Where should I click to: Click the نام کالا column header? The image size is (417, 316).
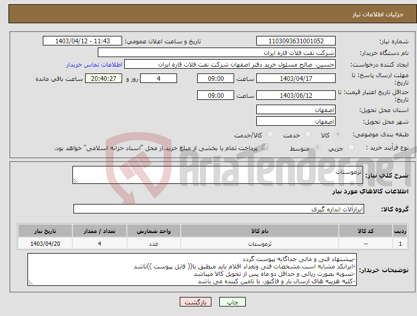(260, 231)
